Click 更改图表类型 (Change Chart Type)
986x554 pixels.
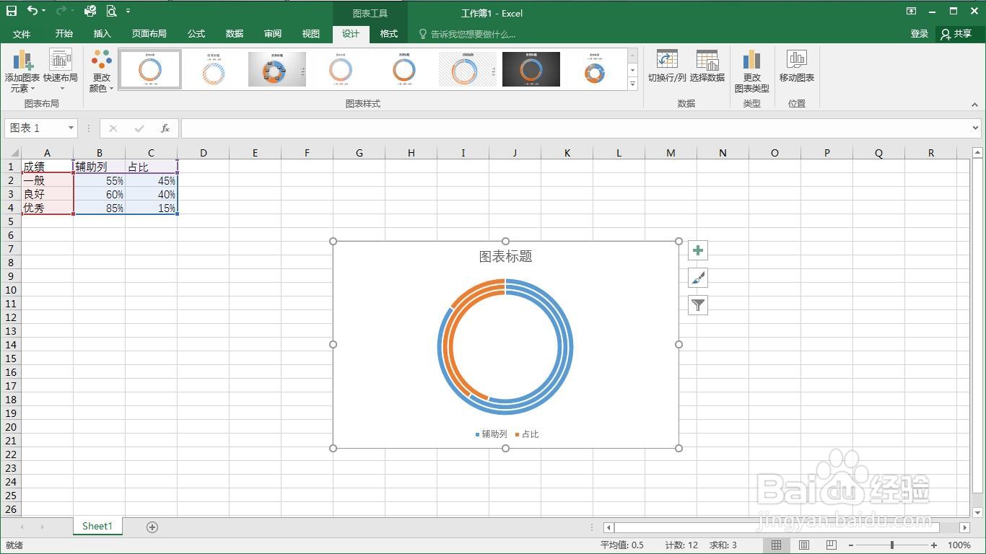click(752, 71)
